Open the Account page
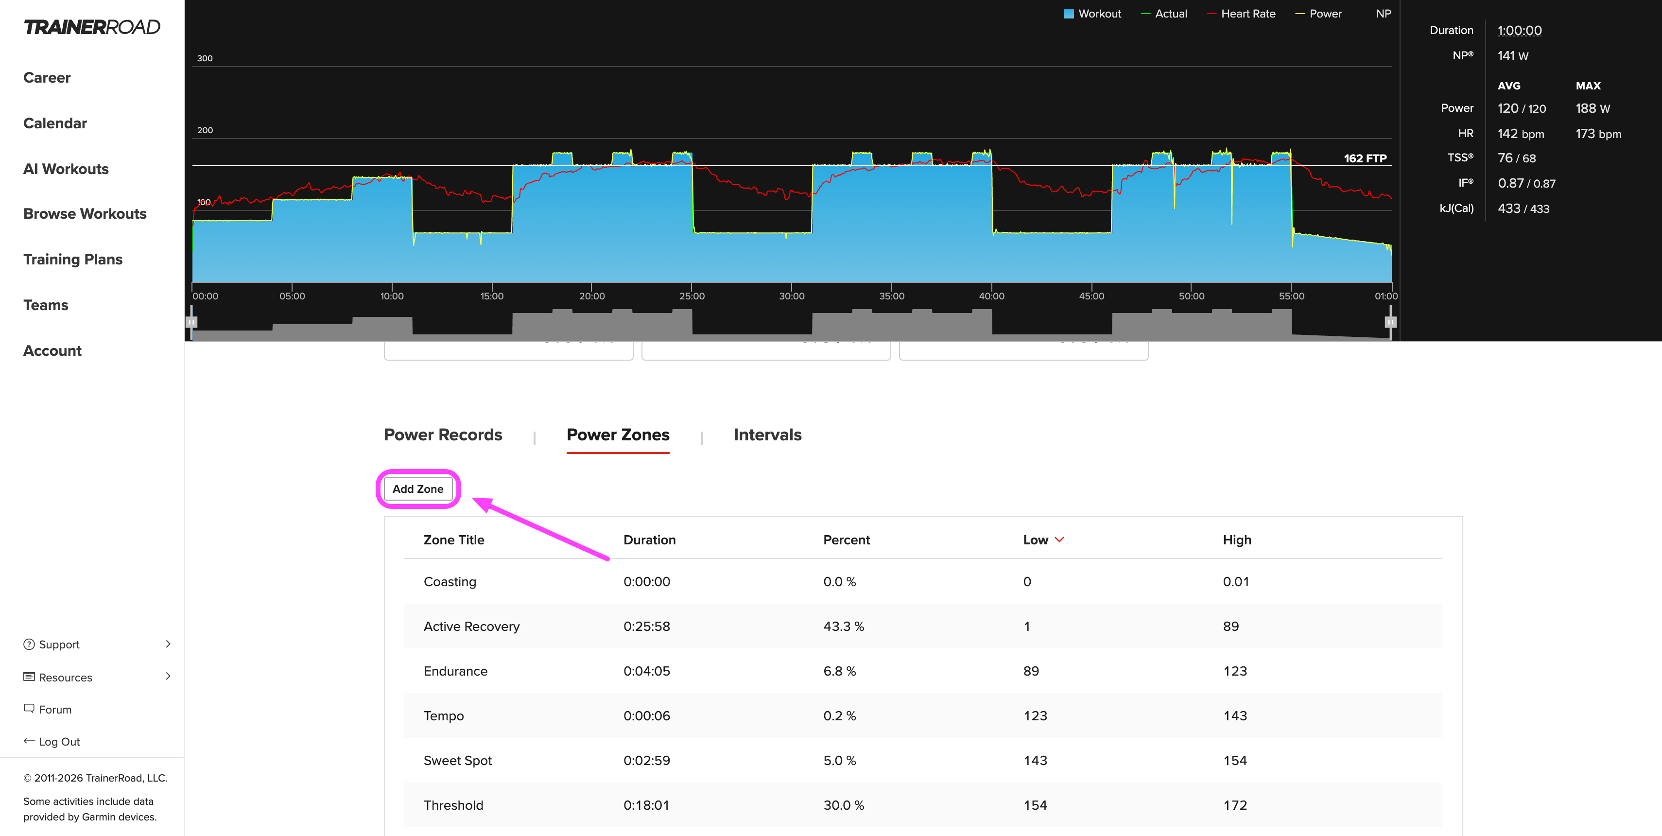The height and width of the screenshot is (836, 1662). tap(52, 351)
